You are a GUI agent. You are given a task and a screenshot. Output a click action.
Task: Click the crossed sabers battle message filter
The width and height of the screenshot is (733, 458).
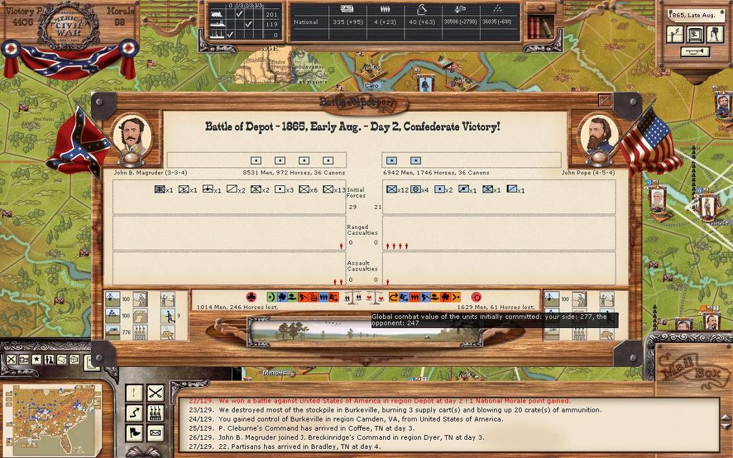(x=155, y=393)
